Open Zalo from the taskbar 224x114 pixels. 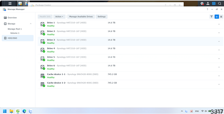(31, 111)
